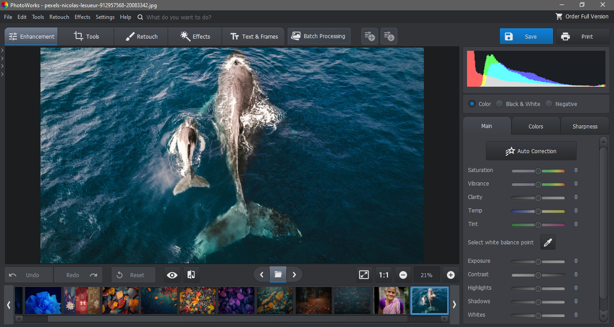Open the Tools menu in menu bar
The height and width of the screenshot is (327, 614).
38,17
